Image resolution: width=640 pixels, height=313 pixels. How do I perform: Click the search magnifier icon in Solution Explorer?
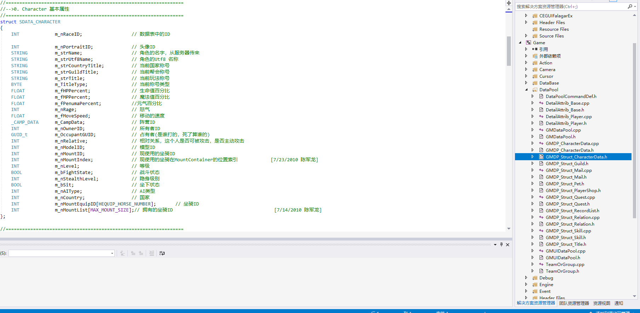tap(630, 6)
